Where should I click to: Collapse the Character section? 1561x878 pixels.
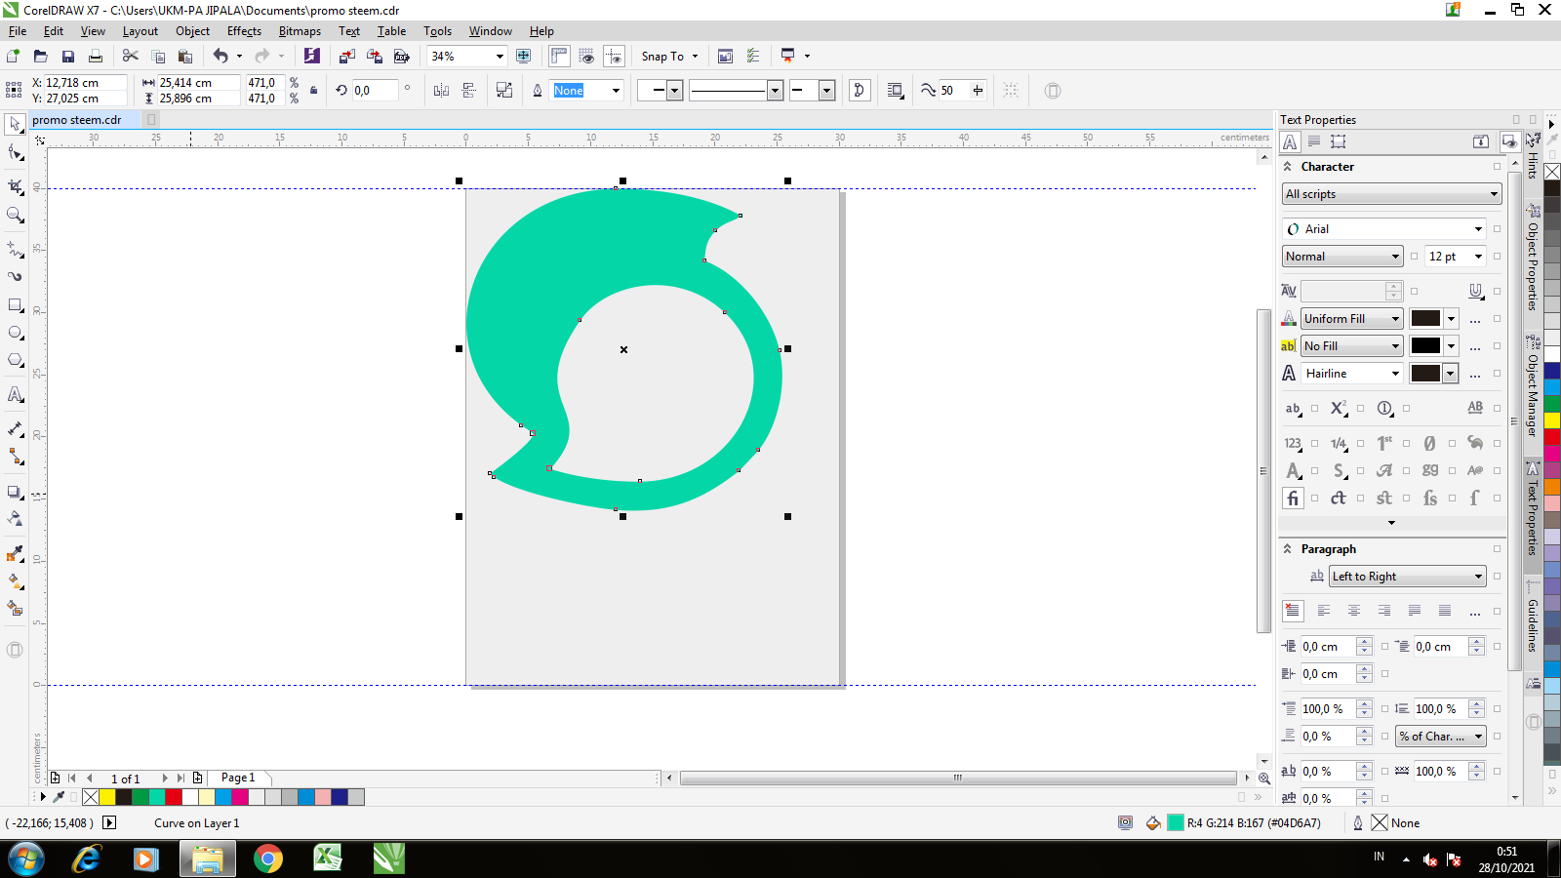coord(1288,167)
